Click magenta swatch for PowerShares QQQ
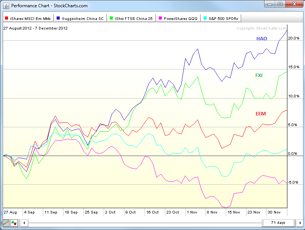The height and width of the screenshot is (230, 305). tap(160, 18)
